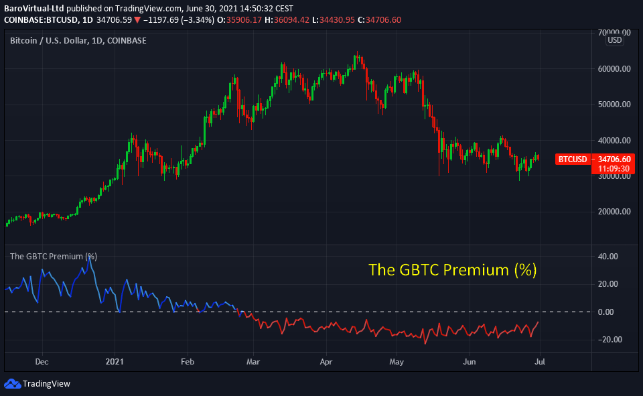
Task: Click the TradingView cloud logo icon
Action: [12, 384]
